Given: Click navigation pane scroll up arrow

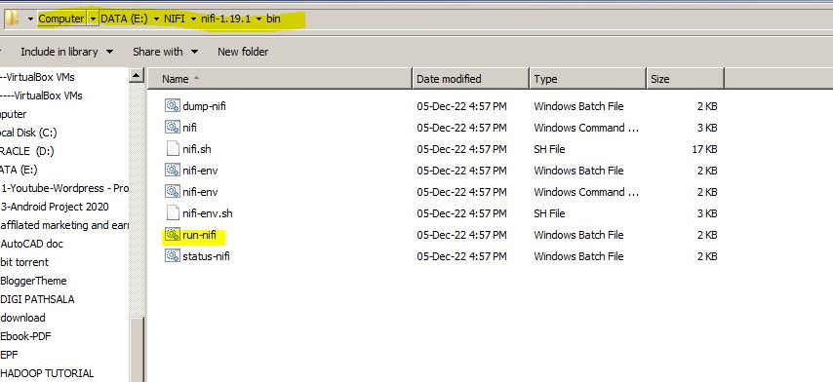Looking at the screenshot, I should pos(137,75).
